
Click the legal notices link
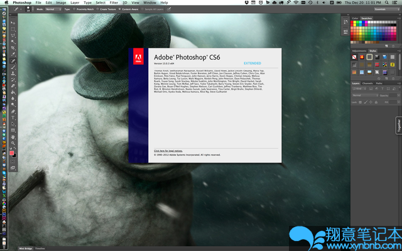[x=168, y=151]
